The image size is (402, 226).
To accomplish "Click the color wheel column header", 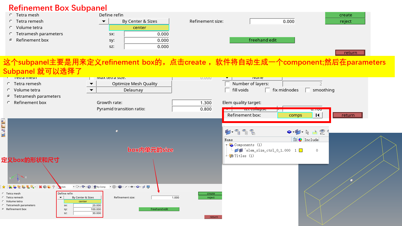I will tap(300, 140).
